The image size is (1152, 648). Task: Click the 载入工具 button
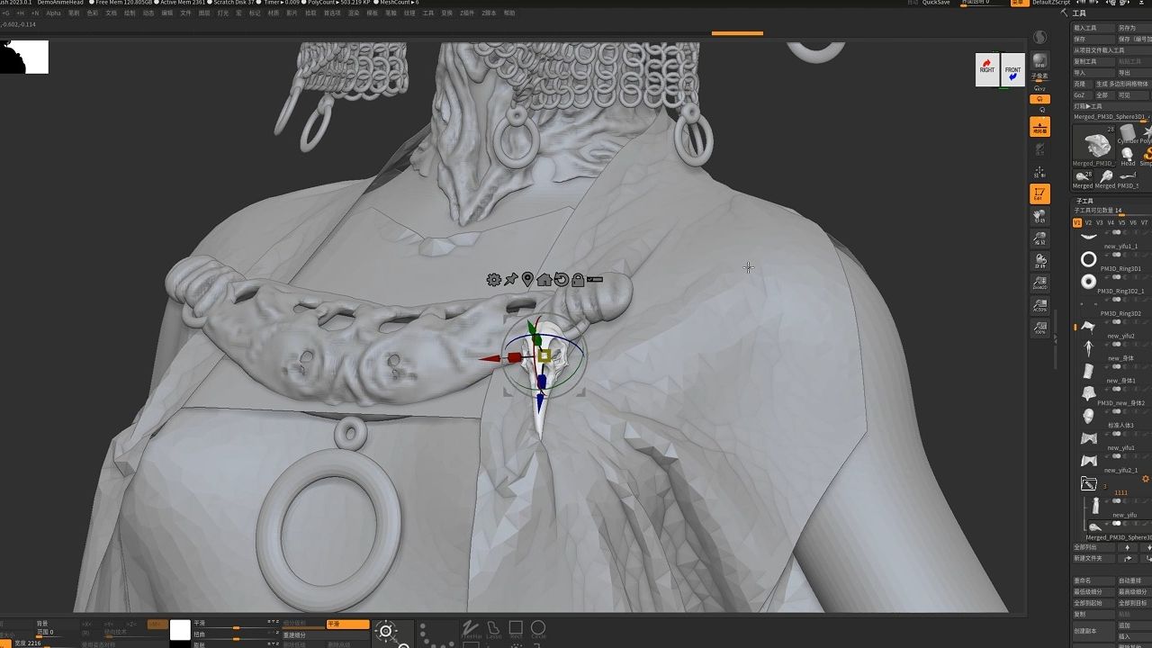[1093, 28]
